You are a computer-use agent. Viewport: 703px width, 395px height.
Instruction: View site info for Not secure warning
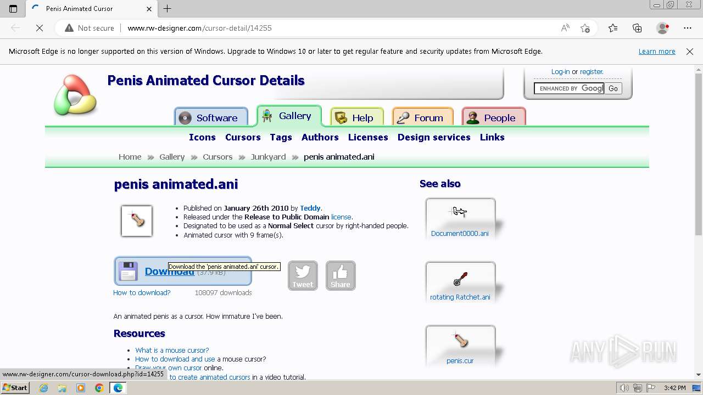(x=90, y=28)
